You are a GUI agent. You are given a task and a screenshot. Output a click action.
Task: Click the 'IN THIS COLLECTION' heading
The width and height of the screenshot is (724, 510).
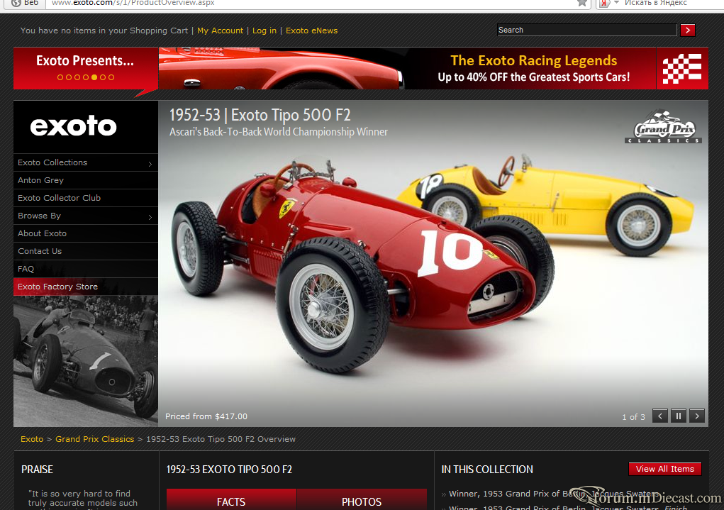point(487,470)
